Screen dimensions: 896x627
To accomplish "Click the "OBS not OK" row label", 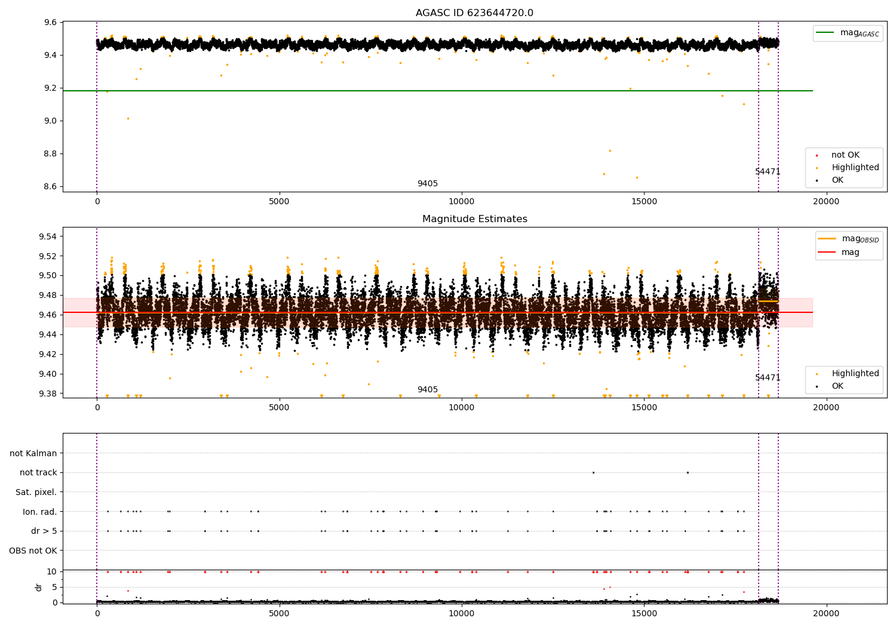I will tap(33, 551).
